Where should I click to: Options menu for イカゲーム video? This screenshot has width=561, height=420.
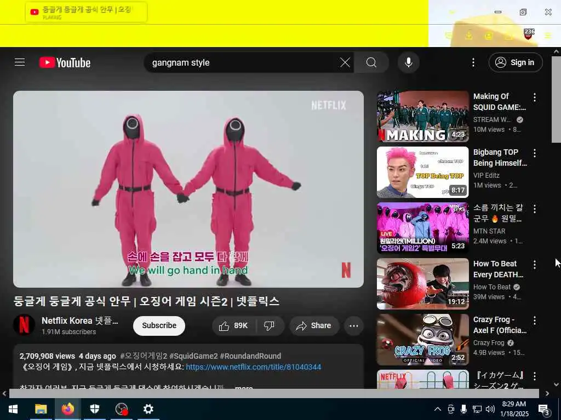coord(535,376)
